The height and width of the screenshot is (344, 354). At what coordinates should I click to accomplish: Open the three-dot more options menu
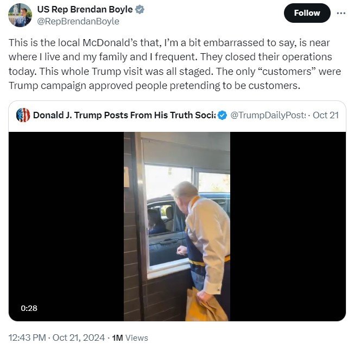point(340,13)
